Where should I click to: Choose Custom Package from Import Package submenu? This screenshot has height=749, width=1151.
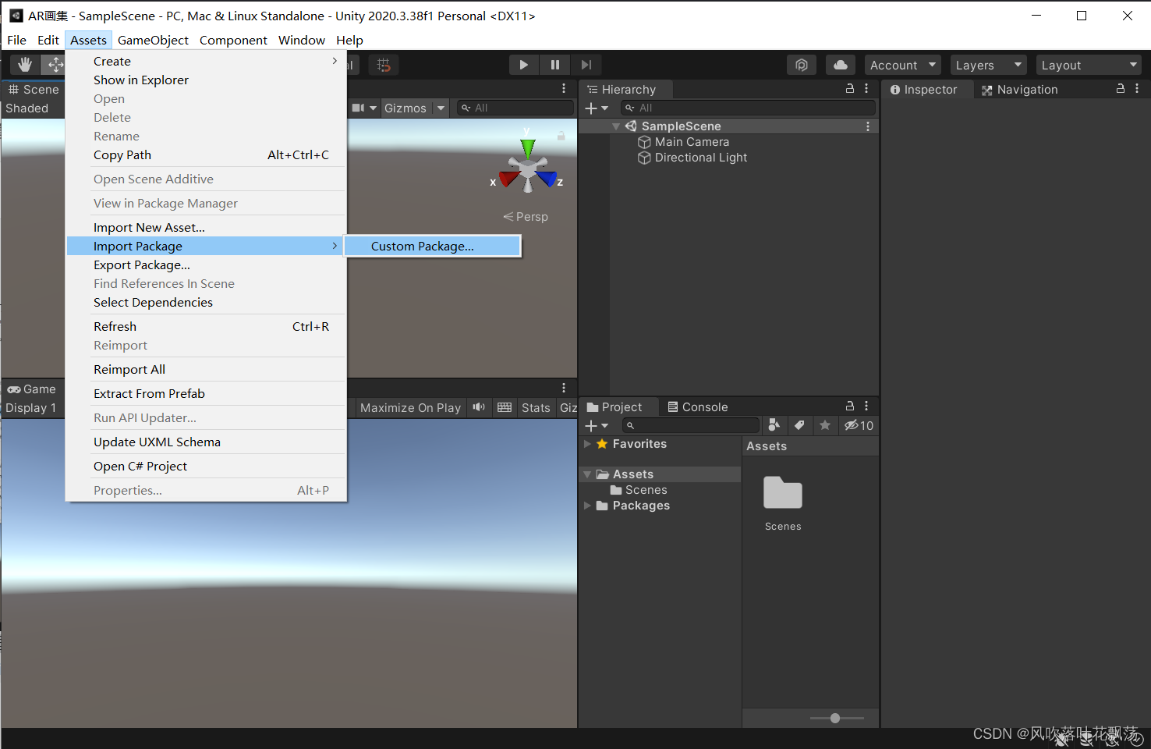423,246
